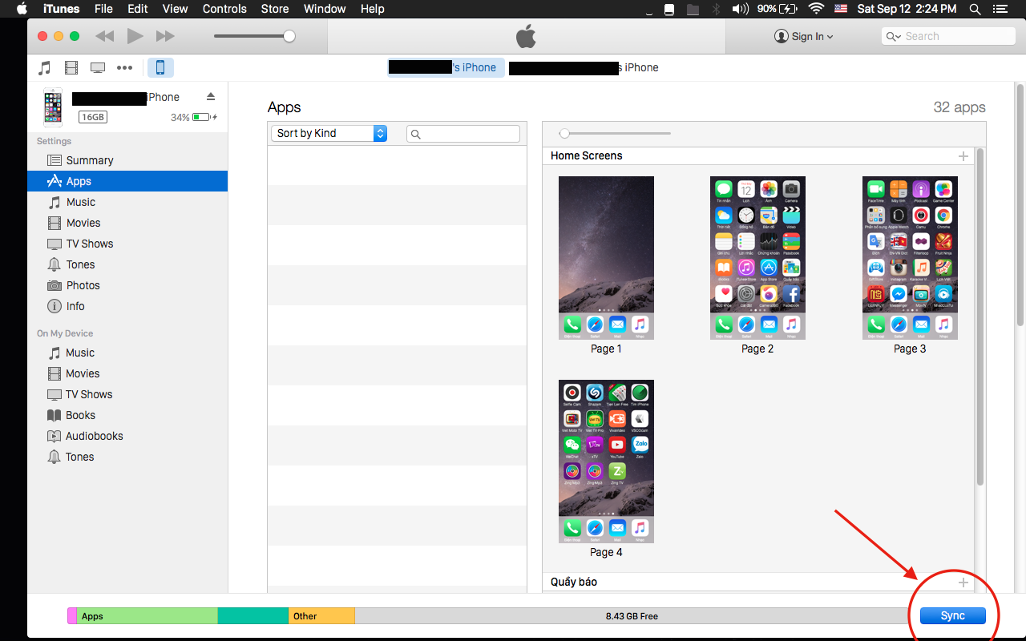The image size is (1026, 641).
Task: Skip ahead with the fast-forward control
Action: tap(165, 36)
